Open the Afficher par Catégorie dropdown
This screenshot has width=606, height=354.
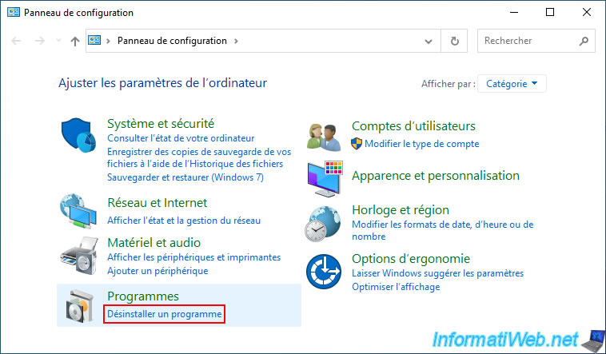(x=512, y=83)
